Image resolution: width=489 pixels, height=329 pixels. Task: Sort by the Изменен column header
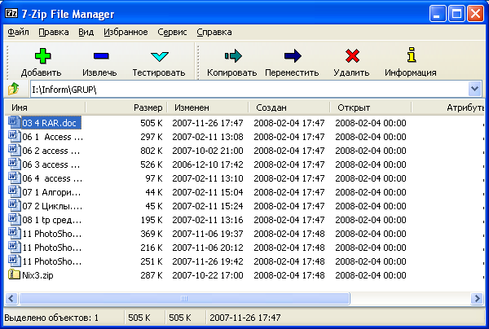point(208,107)
